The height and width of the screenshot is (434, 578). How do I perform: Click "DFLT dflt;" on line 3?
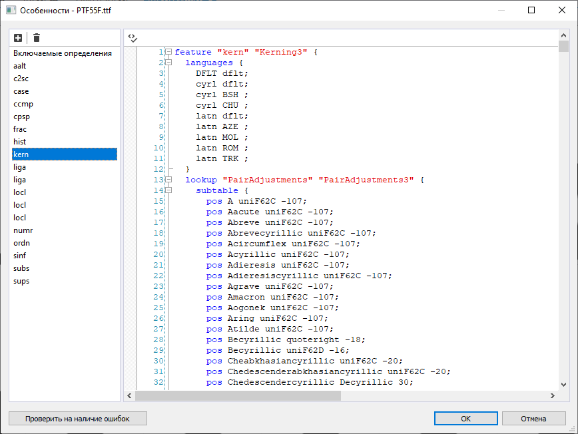tap(222, 73)
